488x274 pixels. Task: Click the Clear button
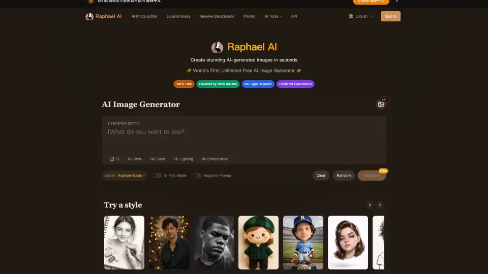[321, 176]
